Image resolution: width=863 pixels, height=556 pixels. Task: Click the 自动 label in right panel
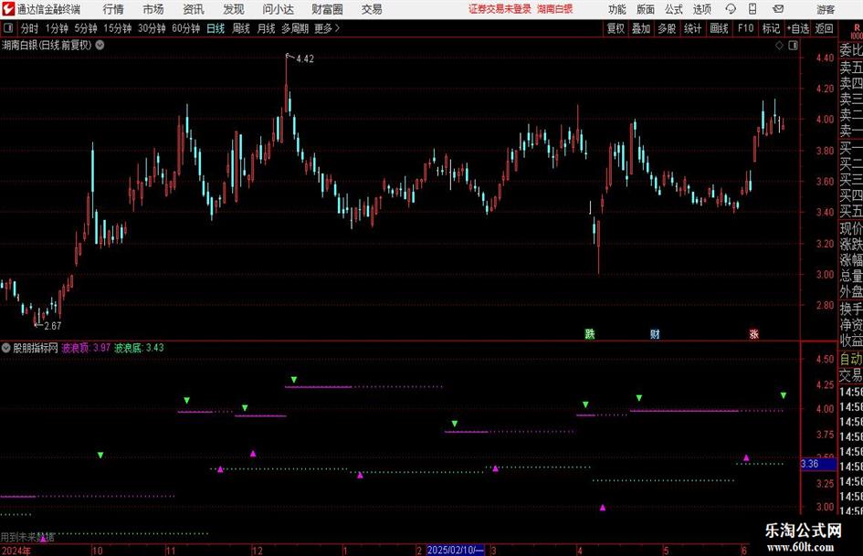pyautogui.click(x=851, y=359)
